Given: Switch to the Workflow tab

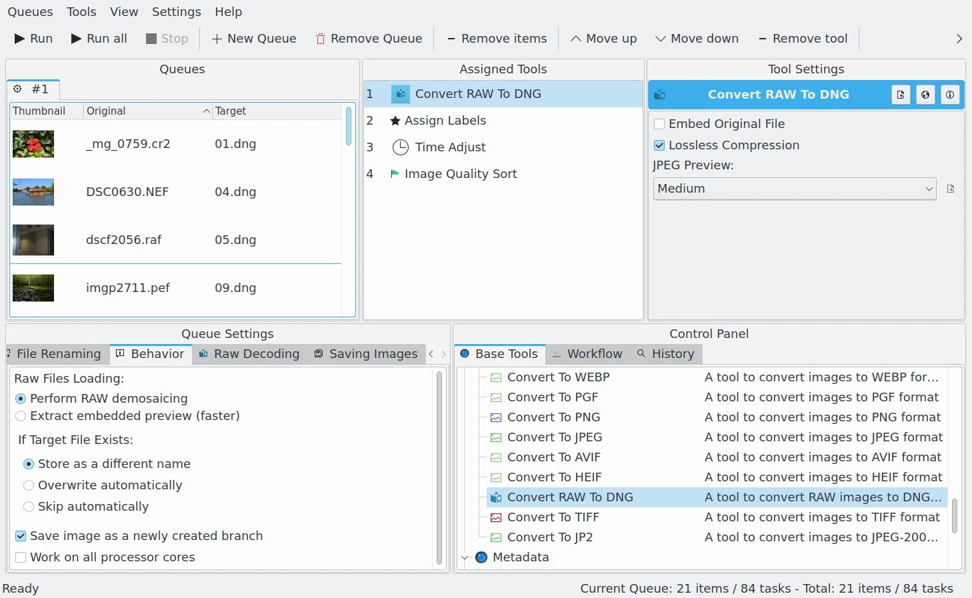Looking at the screenshot, I should pos(594,354).
